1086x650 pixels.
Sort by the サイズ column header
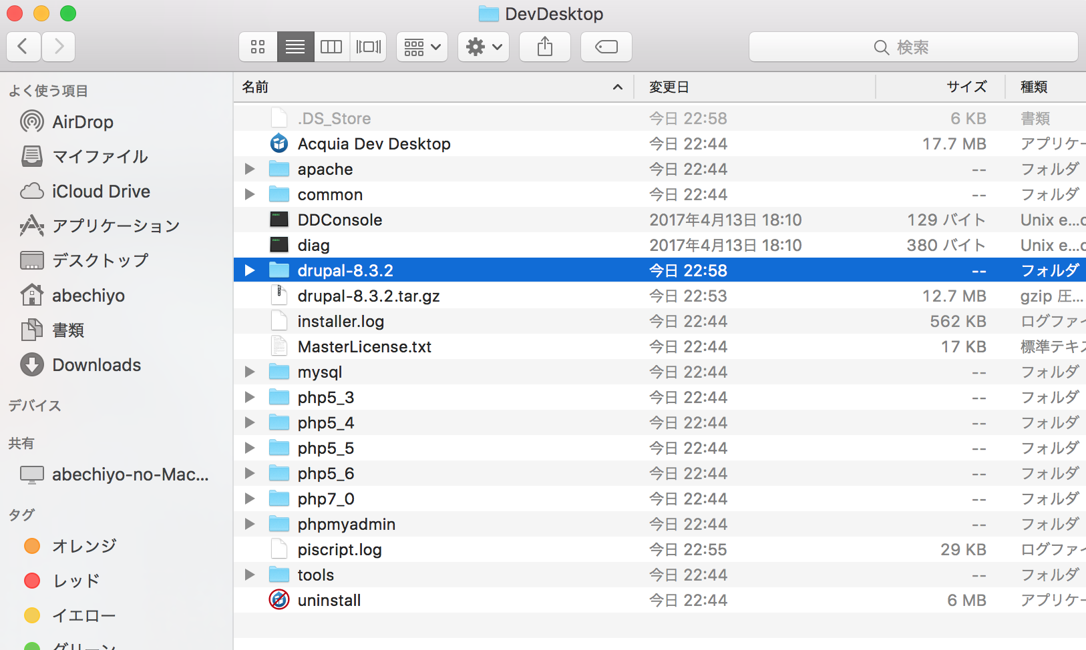tap(966, 87)
